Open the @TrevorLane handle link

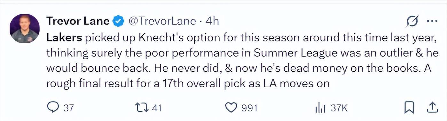coord(162,21)
